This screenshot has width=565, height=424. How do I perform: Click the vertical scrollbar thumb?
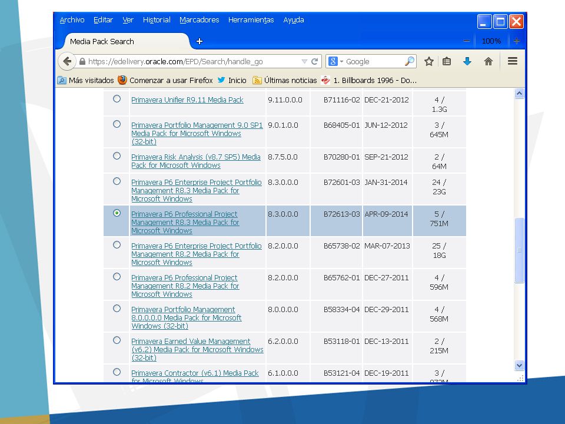tap(519, 250)
